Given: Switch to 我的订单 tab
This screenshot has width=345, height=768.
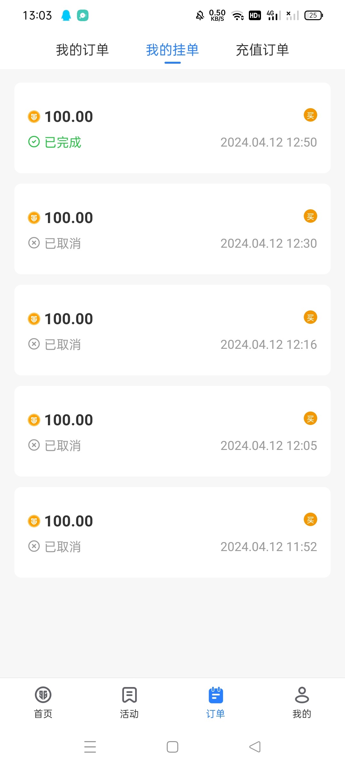Looking at the screenshot, I should pos(82,50).
